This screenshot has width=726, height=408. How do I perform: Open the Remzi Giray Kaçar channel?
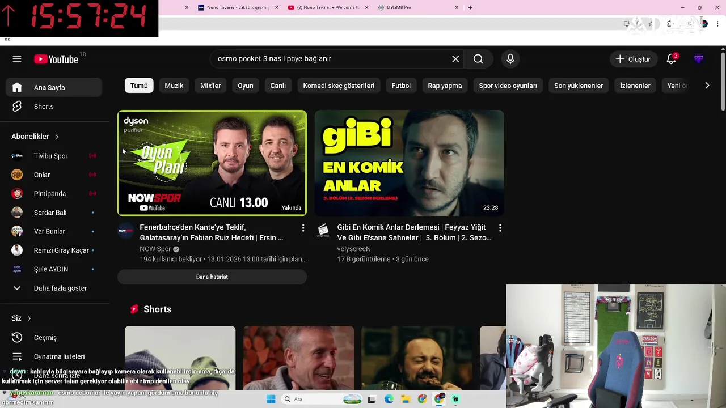[54, 250]
